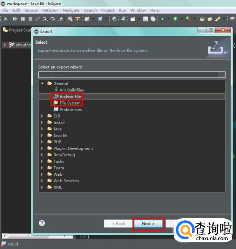The image size is (236, 249).
Task: Collapse the General folder in export wizard
Action: click(42, 83)
